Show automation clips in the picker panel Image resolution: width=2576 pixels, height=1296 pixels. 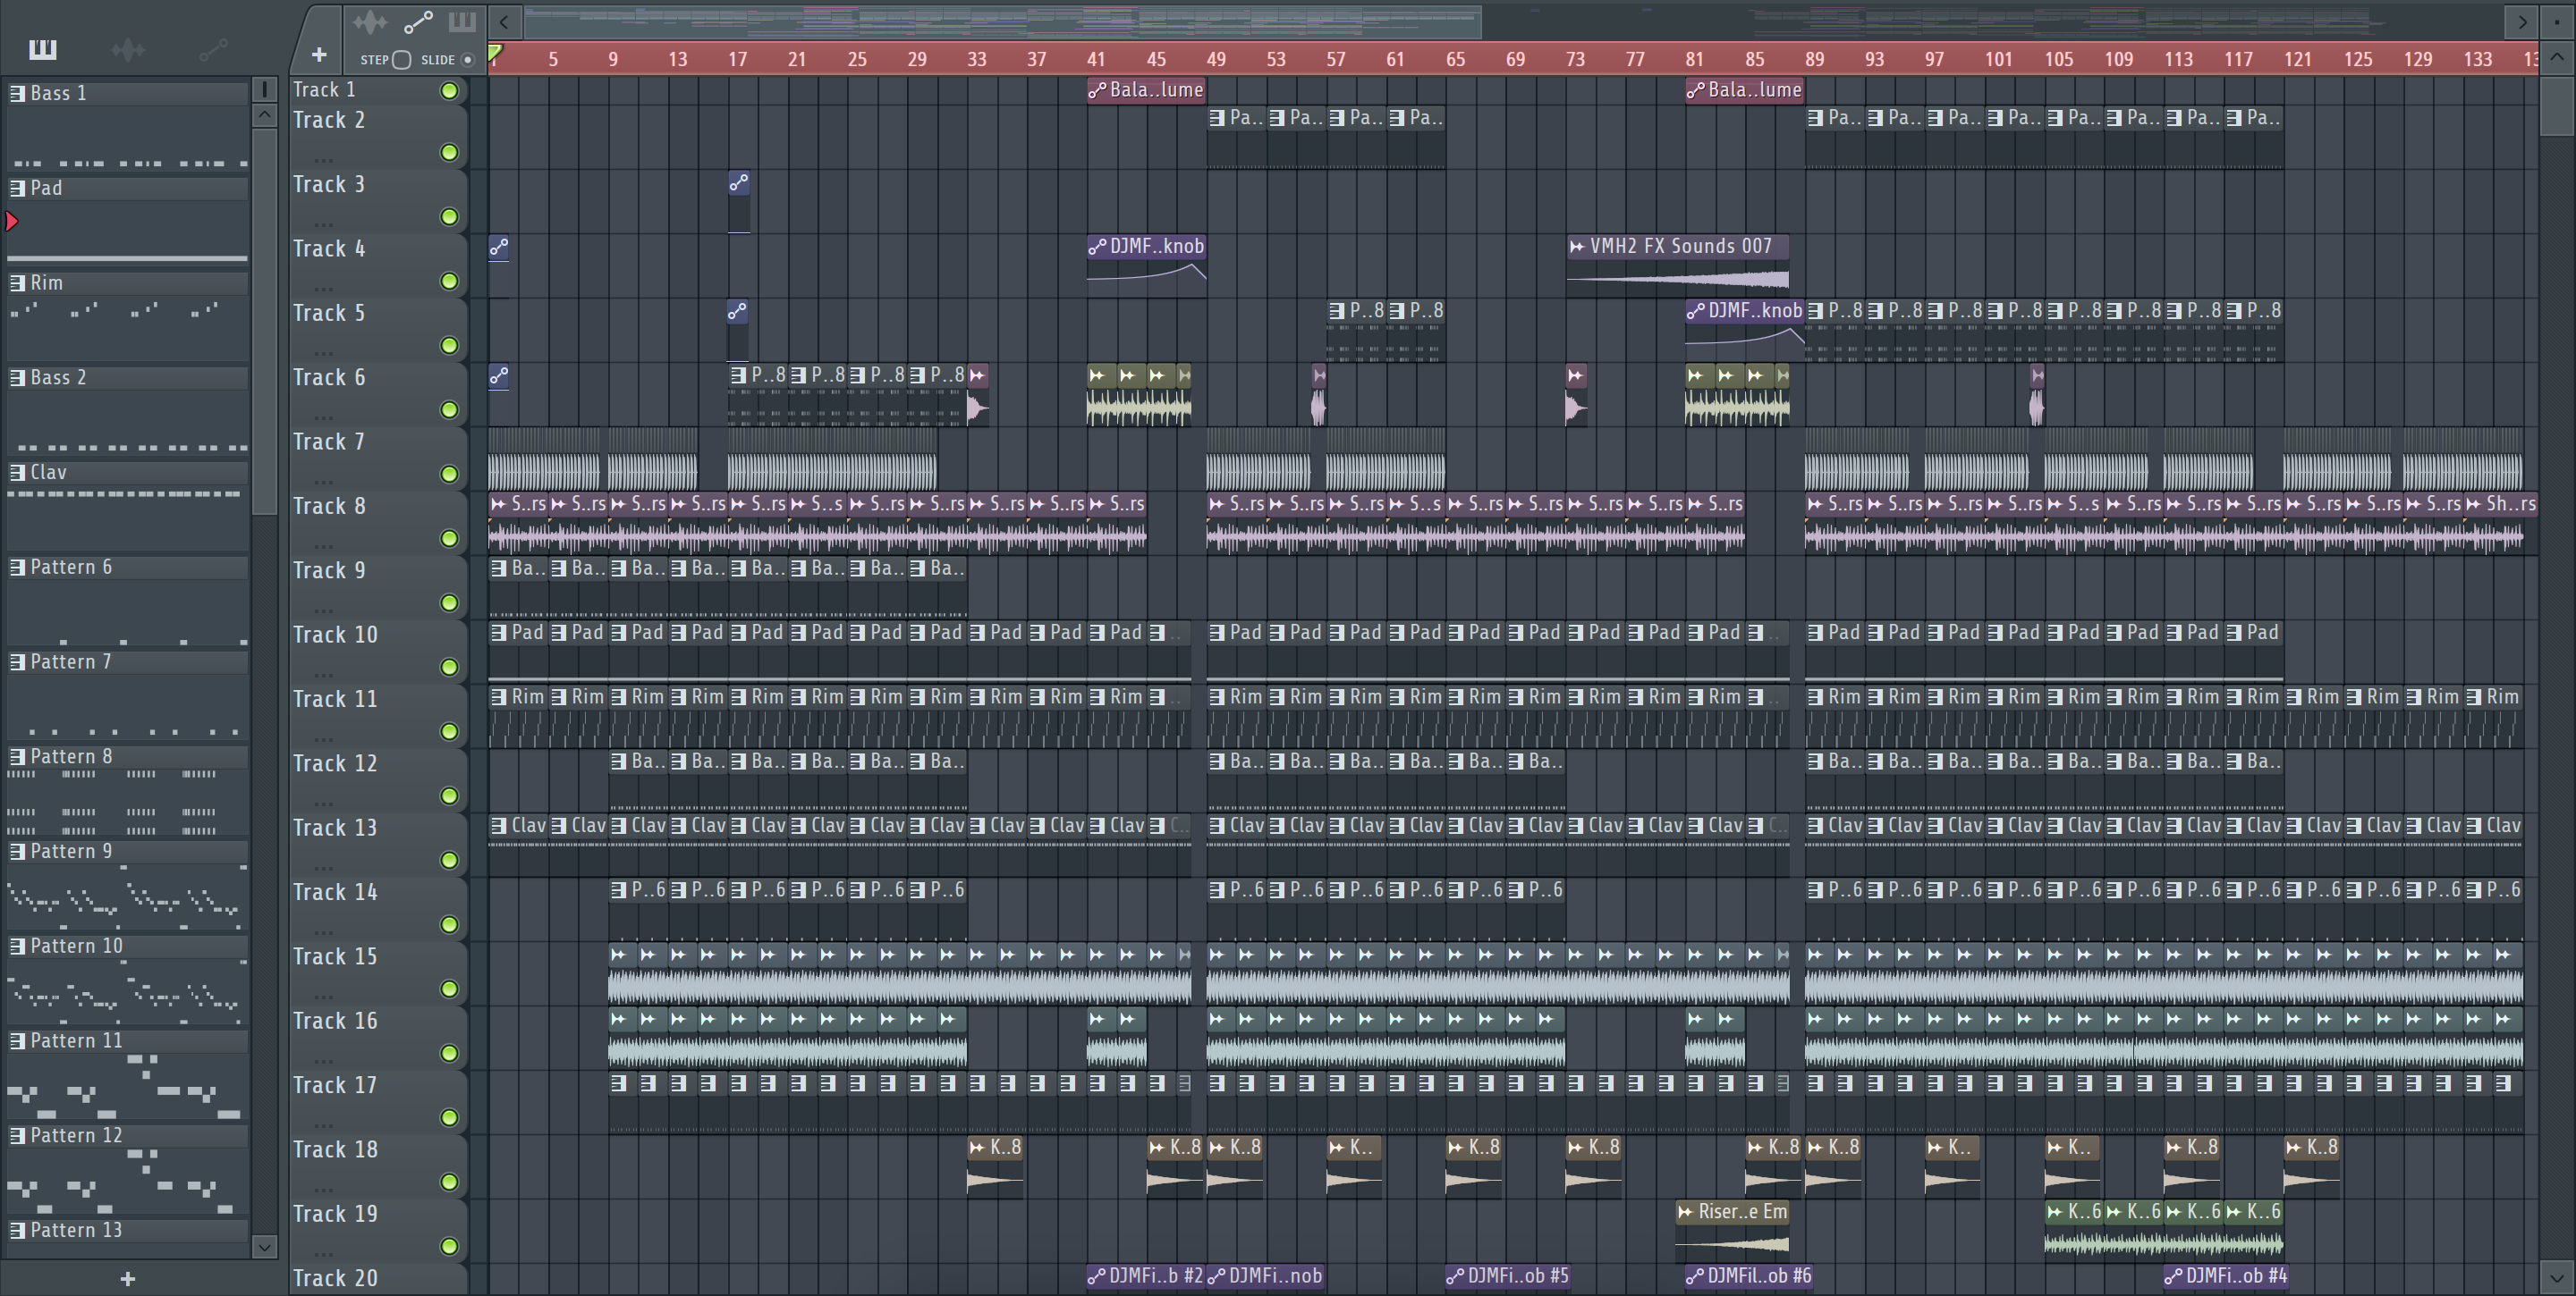213,49
